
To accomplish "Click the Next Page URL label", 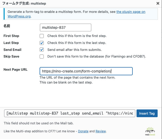I will click(x=15, y=69).
